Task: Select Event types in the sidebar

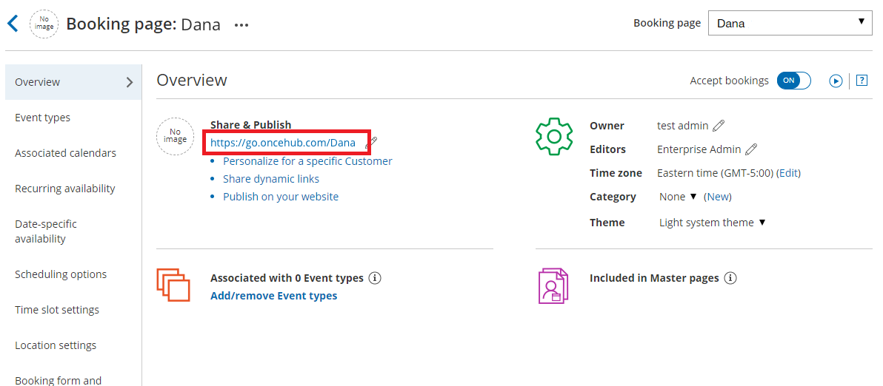Action: point(43,118)
